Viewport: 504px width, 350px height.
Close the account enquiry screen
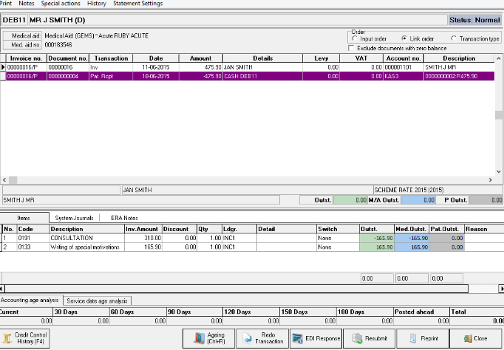coord(475,338)
